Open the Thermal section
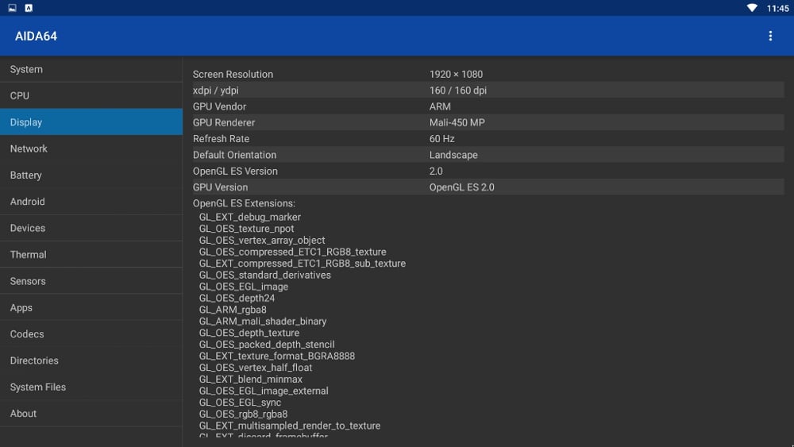 click(91, 255)
